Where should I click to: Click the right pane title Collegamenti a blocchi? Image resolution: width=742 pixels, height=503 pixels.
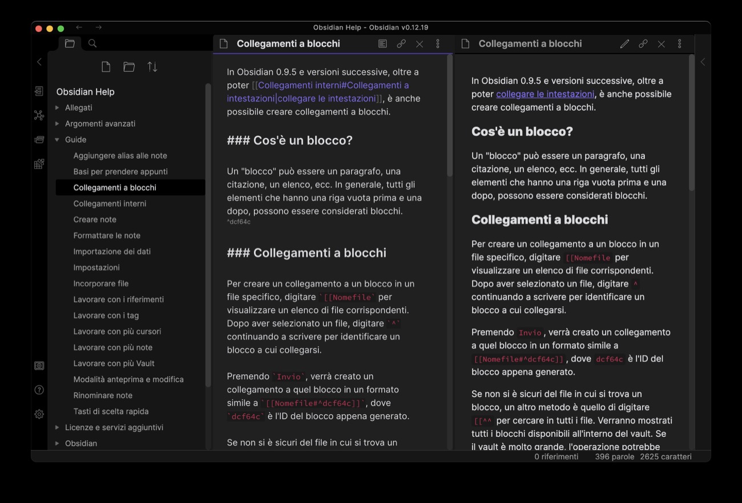(x=530, y=44)
